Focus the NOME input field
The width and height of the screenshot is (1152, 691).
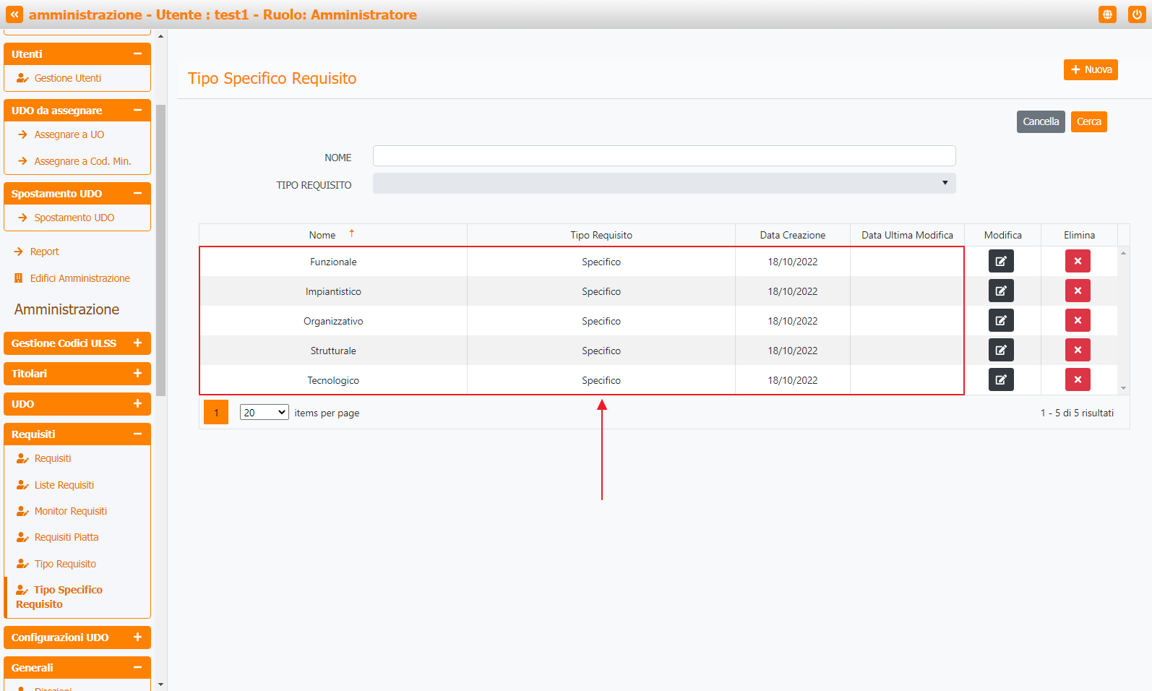[664, 156]
